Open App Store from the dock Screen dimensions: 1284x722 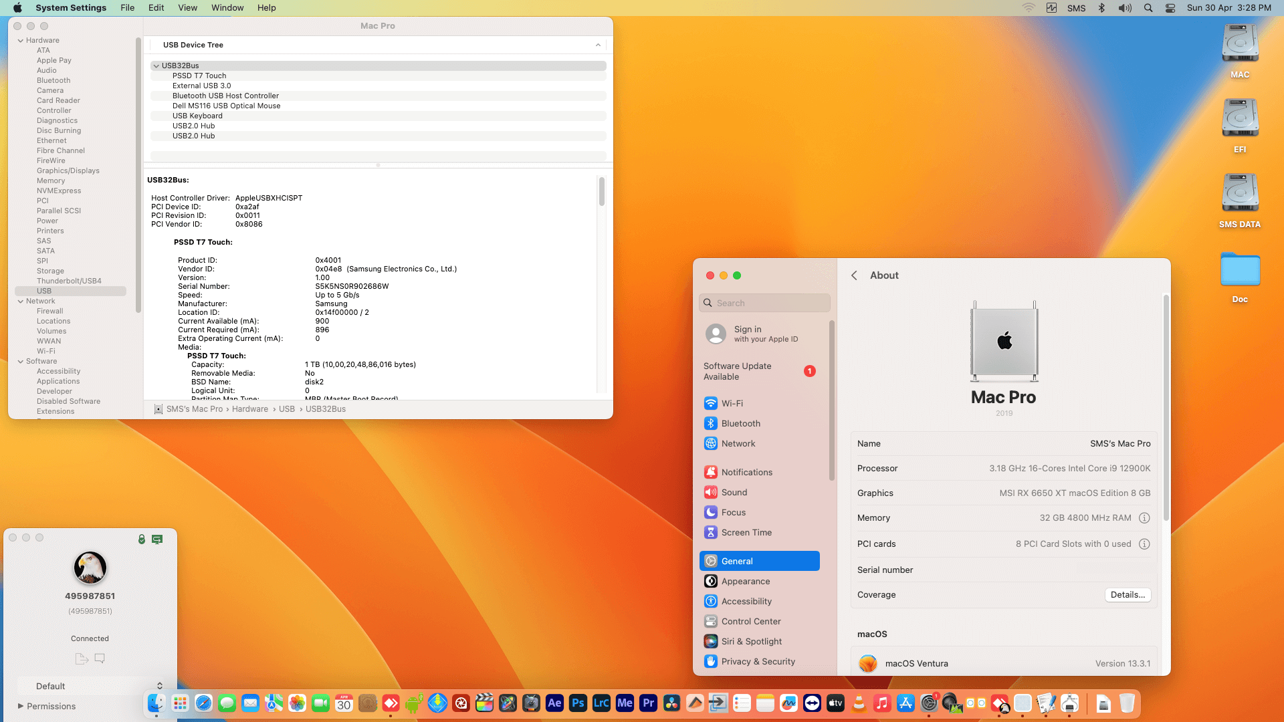click(905, 703)
